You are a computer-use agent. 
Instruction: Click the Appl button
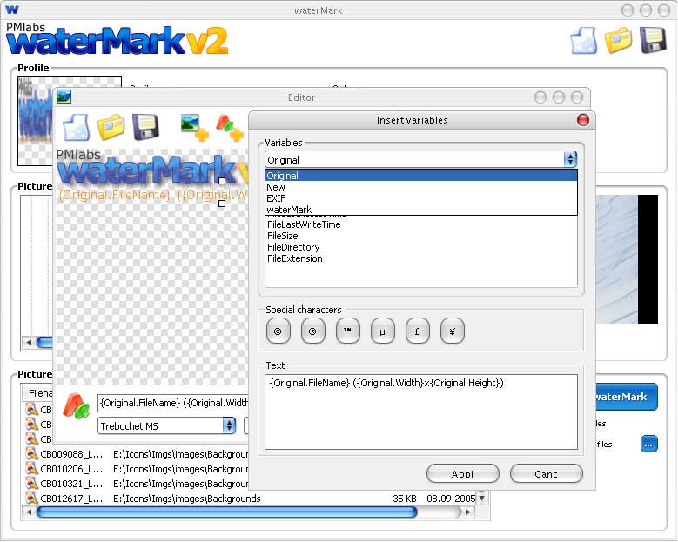463,474
